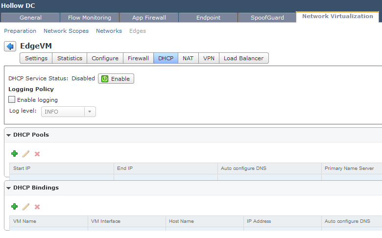Screen dimensions: 382x238
Task: Delete DHCP pool using red X icon
Action: (37, 154)
